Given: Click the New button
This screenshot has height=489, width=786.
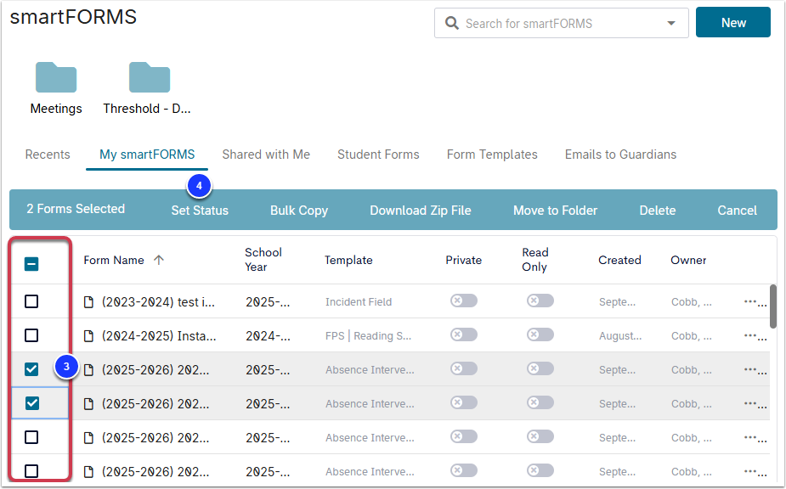Looking at the screenshot, I should click(x=732, y=23).
